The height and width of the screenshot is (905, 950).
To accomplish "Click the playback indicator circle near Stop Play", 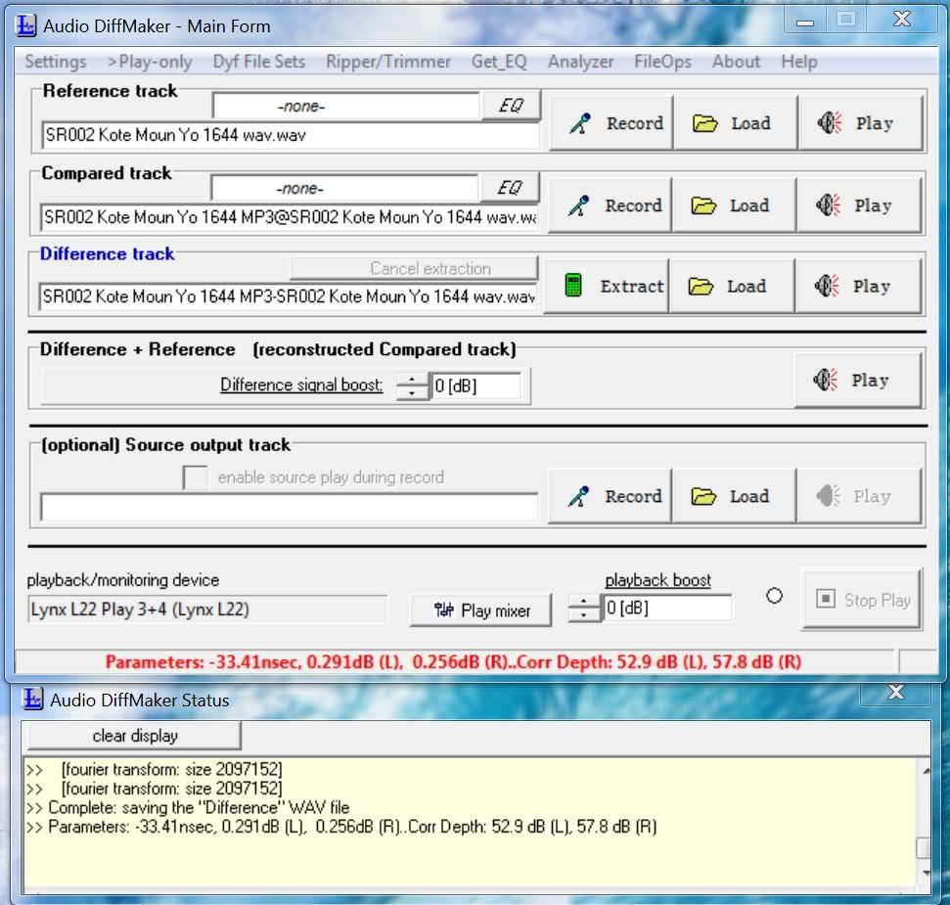I will 774,596.
